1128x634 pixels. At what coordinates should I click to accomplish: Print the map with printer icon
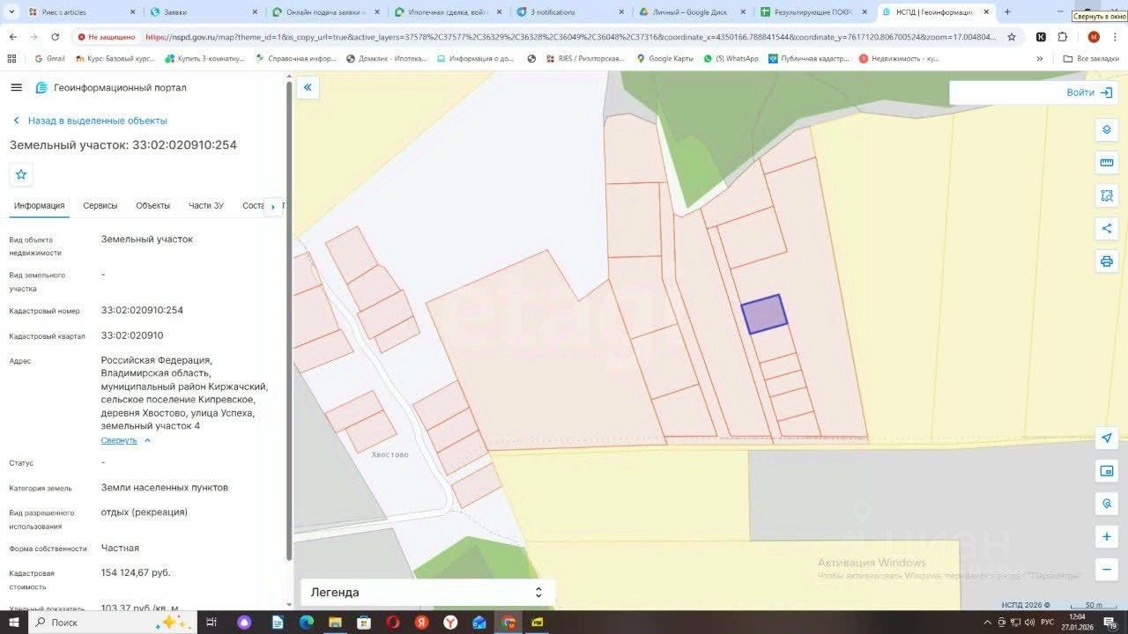click(1107, 262)
